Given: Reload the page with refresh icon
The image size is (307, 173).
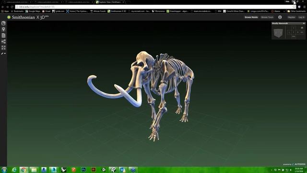Looking at the screenshot, I should coord(12,7).
